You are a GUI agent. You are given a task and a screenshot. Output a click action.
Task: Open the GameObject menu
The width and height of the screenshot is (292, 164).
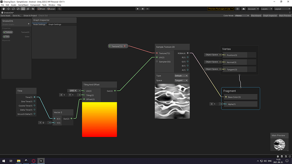pos(23,5)
